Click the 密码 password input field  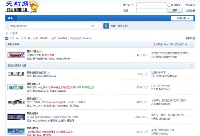152,10
